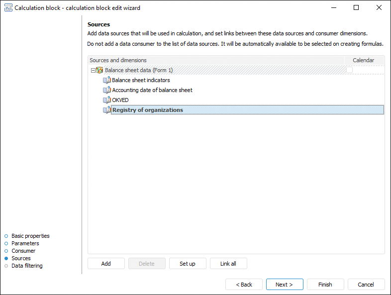Click the Registry of organizations dimension icon

106,110
